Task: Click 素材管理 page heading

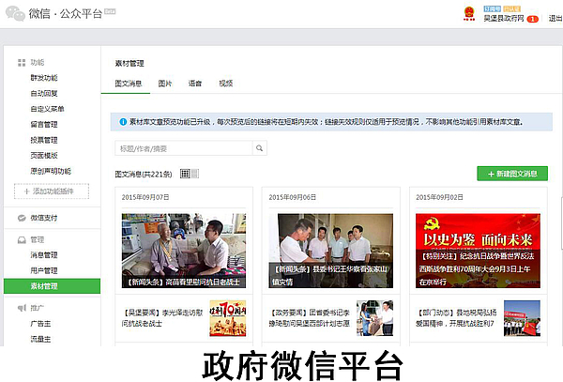Action: coord(129,64)
